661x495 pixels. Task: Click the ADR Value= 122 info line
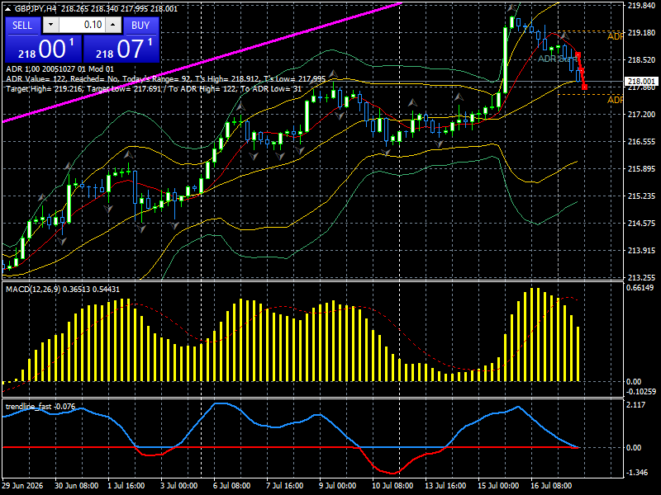point(166,78)
